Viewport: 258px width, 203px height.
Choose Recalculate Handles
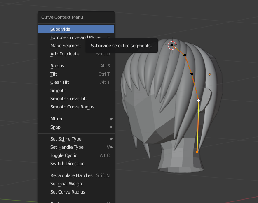(x=76, y=175)
